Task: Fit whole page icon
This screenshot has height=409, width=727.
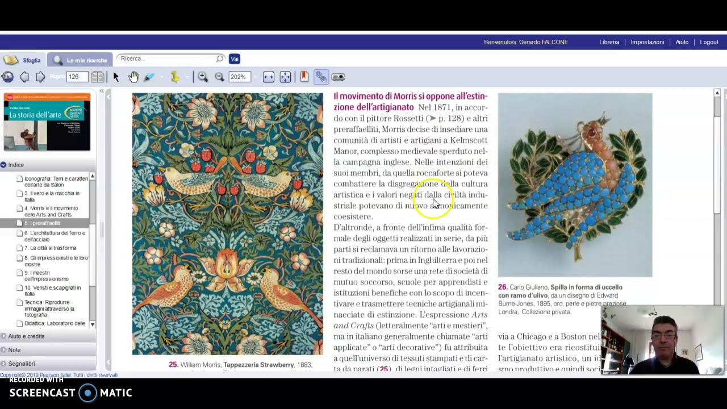Action: point(285,77)
